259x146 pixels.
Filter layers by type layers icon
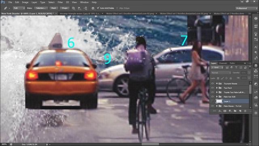click(x=236, y=67)
